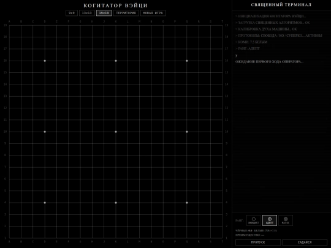Screen dimensions: 331x248
Task: Start a new game with НОВАЯ ИГРА
Action: point(153,13)
